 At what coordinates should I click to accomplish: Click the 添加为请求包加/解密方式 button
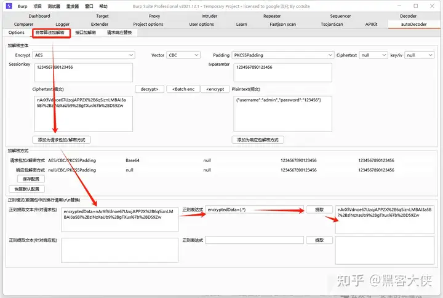[62, 139]
